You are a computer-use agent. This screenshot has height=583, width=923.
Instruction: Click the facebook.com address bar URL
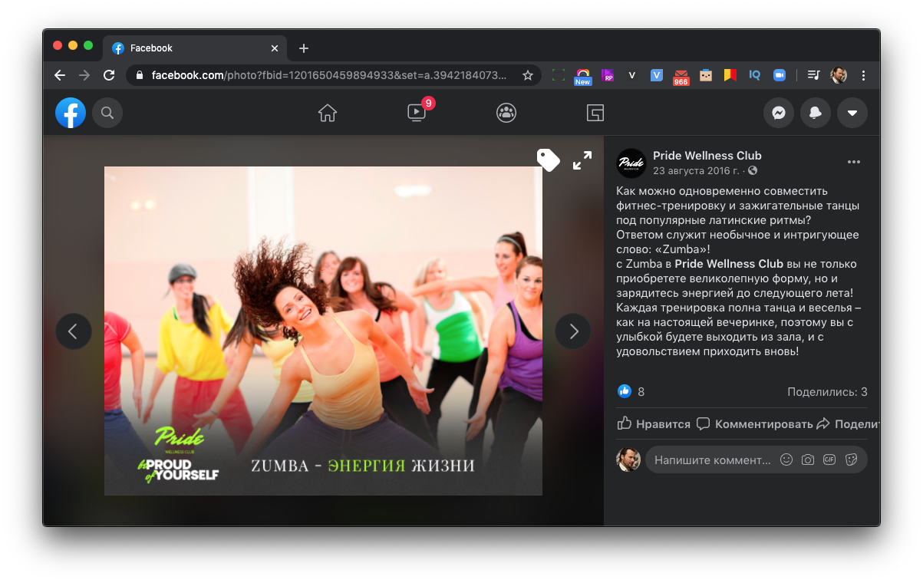click(329, 75)
